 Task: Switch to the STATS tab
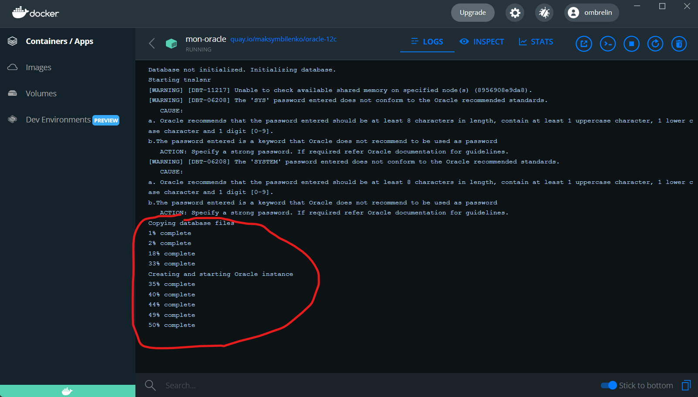[x=536, y=42]
